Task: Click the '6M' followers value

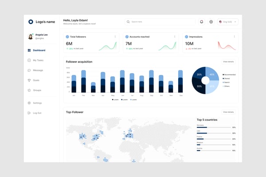Action: tap(69, 43)
